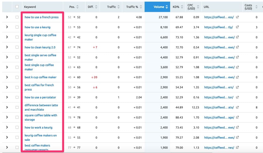Screen dimensions: 263x153
Task: Click external link icon in keurig 2.0 row
Action: pos(237,47)
